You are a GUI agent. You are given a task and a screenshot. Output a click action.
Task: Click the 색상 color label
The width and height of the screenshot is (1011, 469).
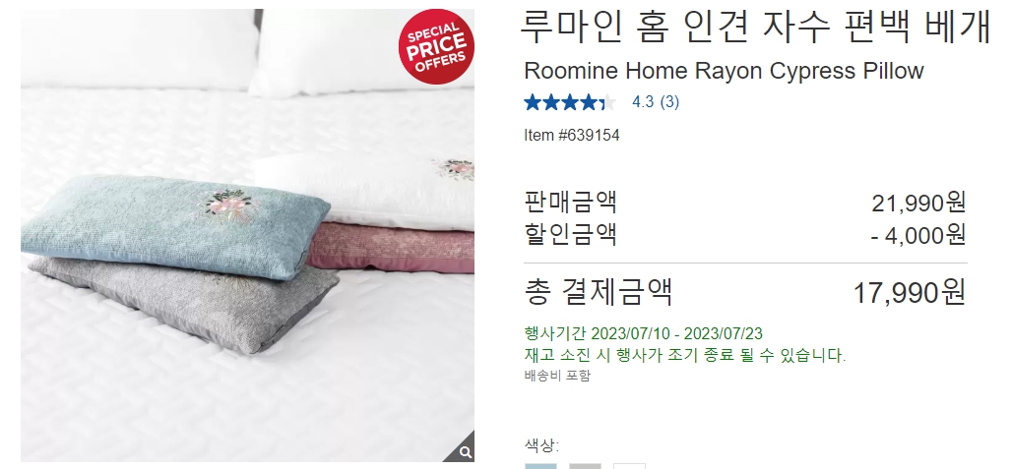point(541,445)
